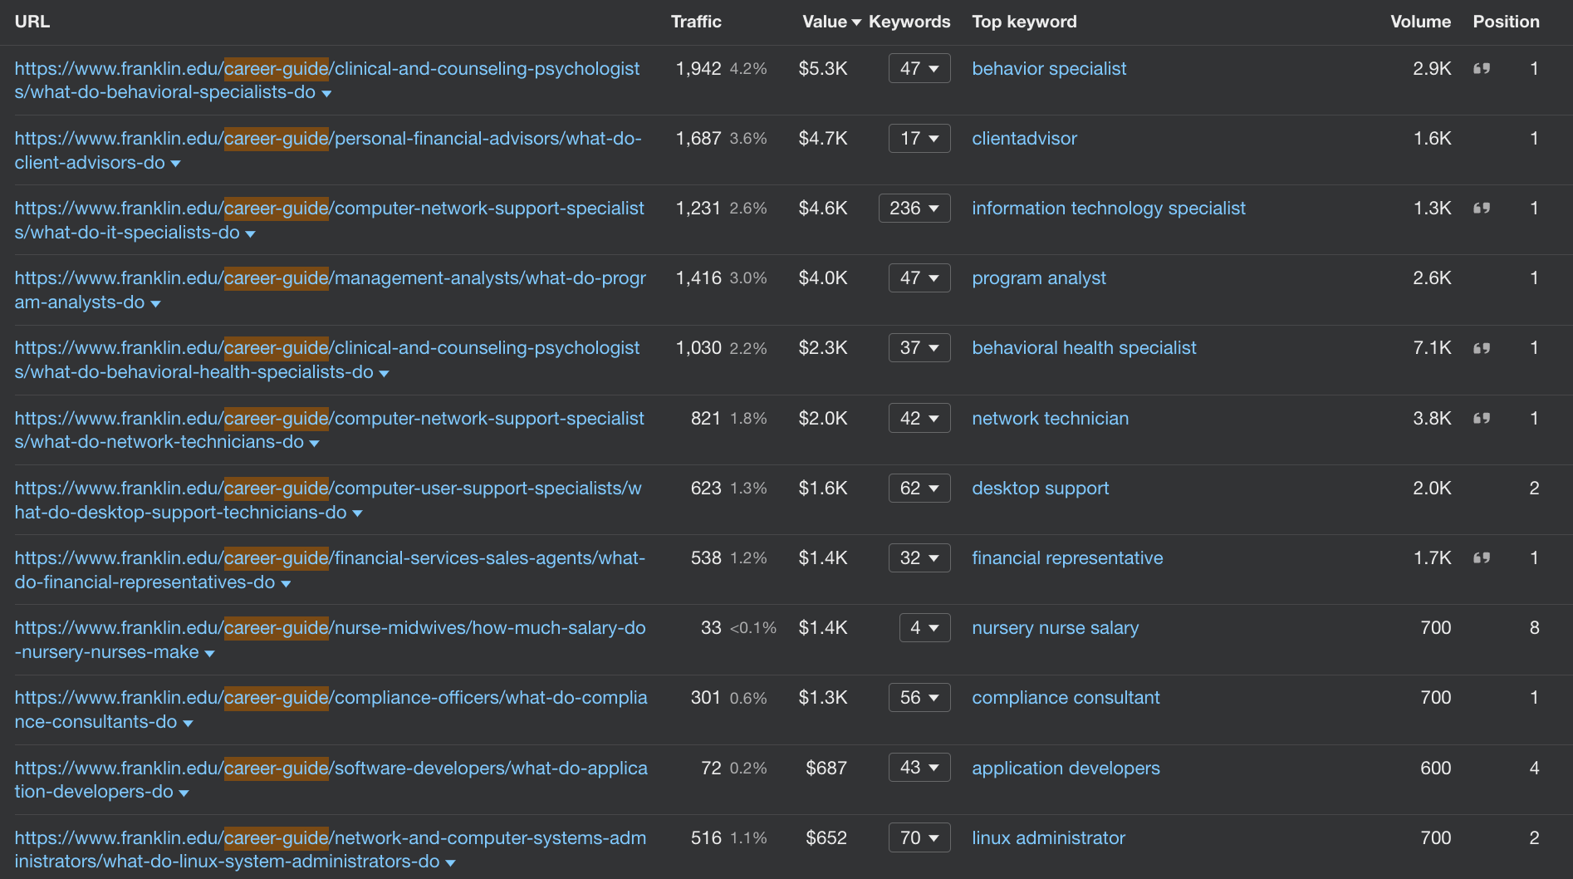Screen dimensions: 1573x879
Task: Open the what-do-network-technicians-do URL link
Action: [x=329, y=430]
